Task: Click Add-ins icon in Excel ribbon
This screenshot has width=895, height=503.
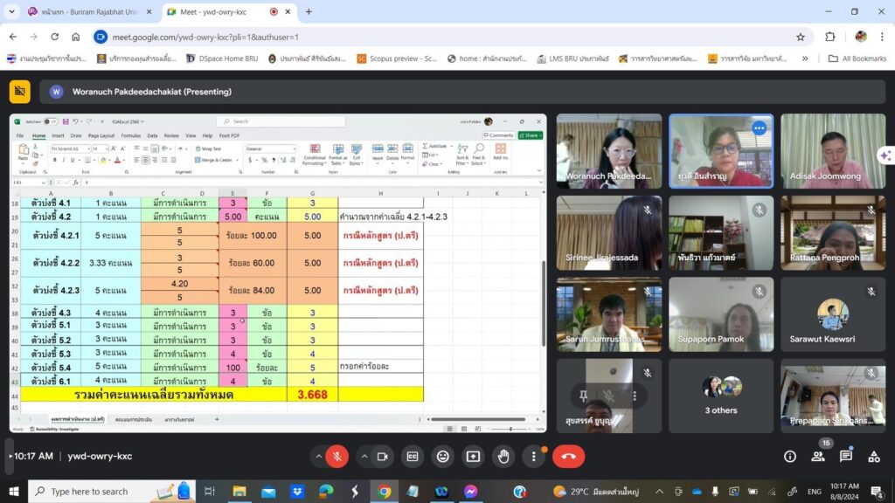Action: 501,152
